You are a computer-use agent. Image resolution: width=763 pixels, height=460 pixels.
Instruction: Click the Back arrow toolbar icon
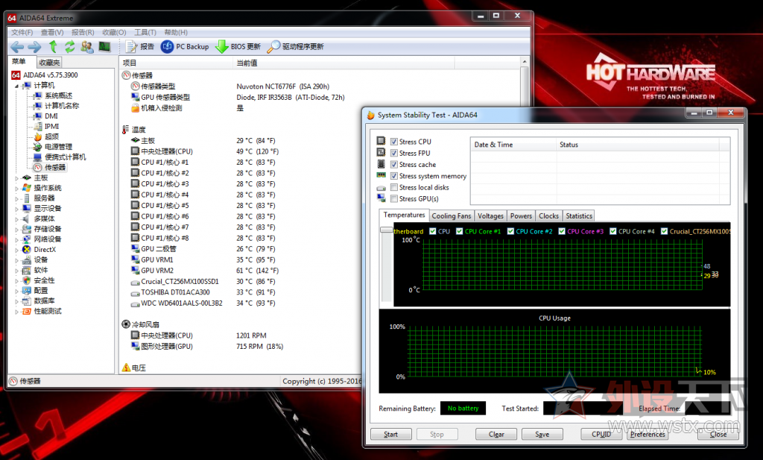pos(17,47)
